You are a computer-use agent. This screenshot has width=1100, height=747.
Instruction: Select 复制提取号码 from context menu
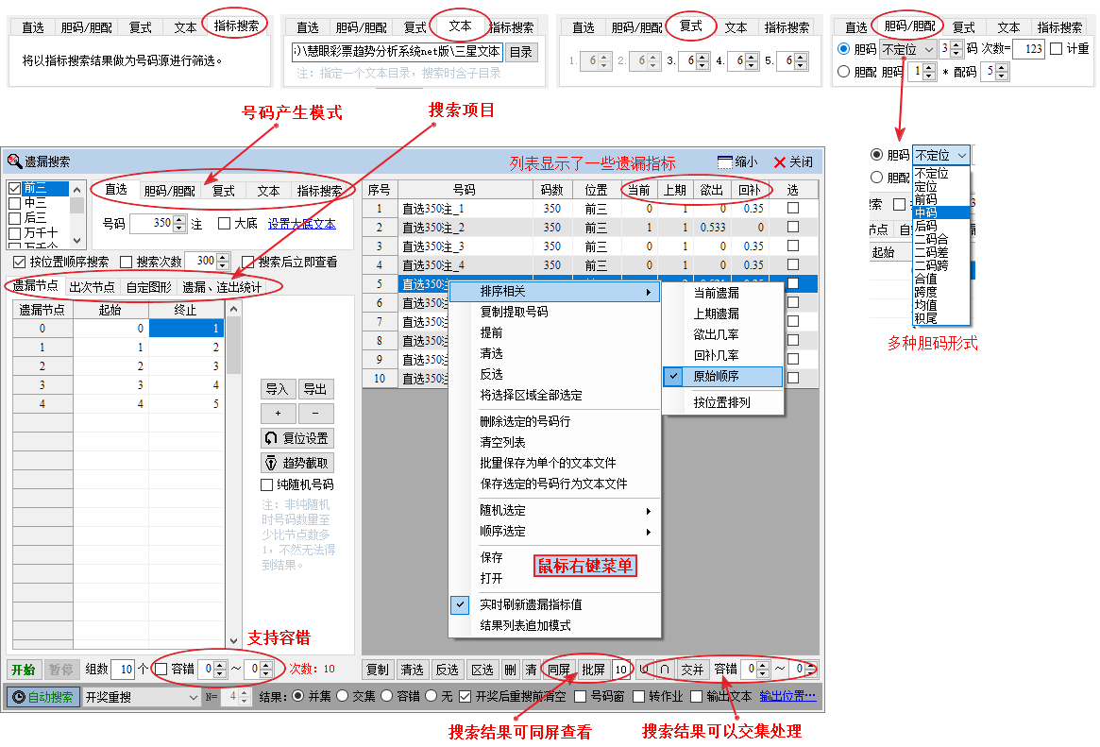[514, 312]
